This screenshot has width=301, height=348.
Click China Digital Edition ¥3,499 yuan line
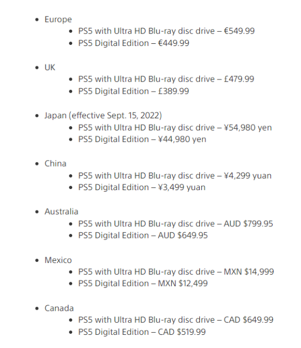pyautogui.click(x=142, y=187)
